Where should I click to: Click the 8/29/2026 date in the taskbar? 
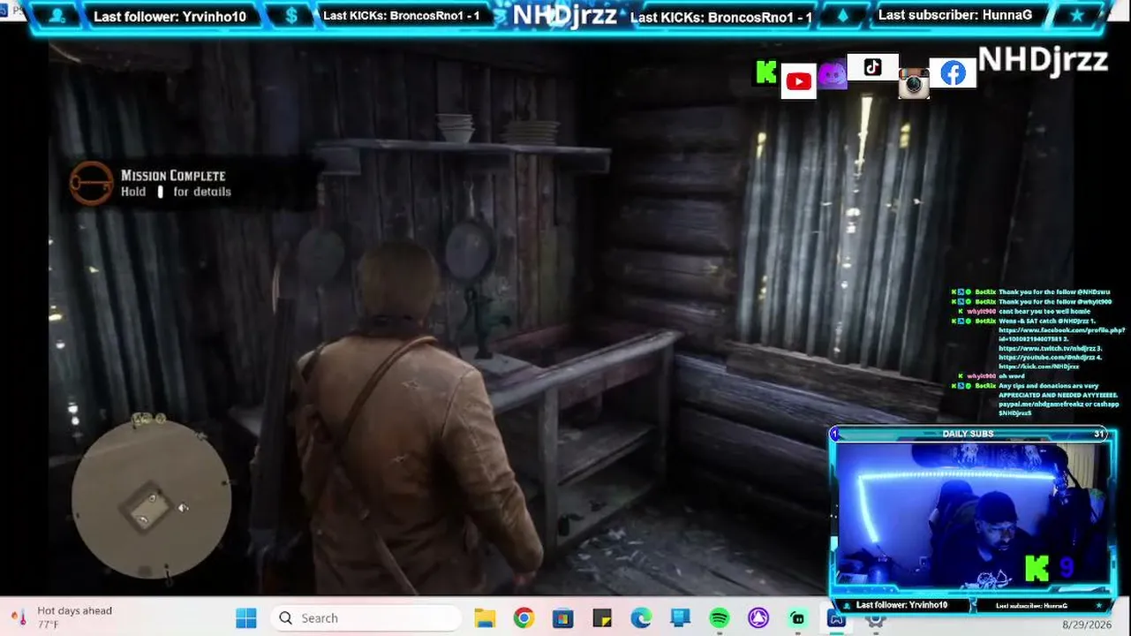[x=1087, y=624]
